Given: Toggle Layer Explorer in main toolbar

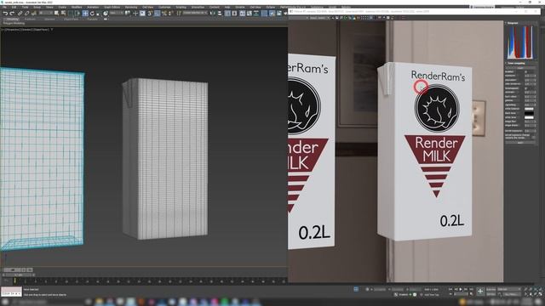Looking at the screenshot, I should pyautogui.click(x=234, y=14).
